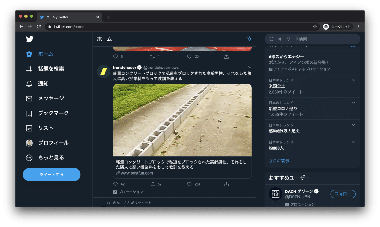Like the trendchaser tweet
The height and width of the screenshot is (227, 380).
[189, 184]
